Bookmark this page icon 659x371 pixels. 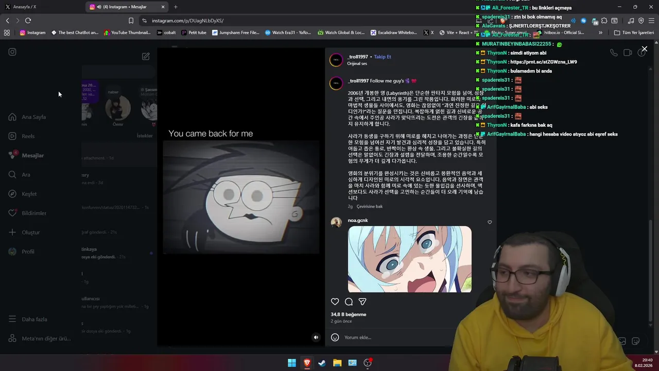(x=131, y=21)
